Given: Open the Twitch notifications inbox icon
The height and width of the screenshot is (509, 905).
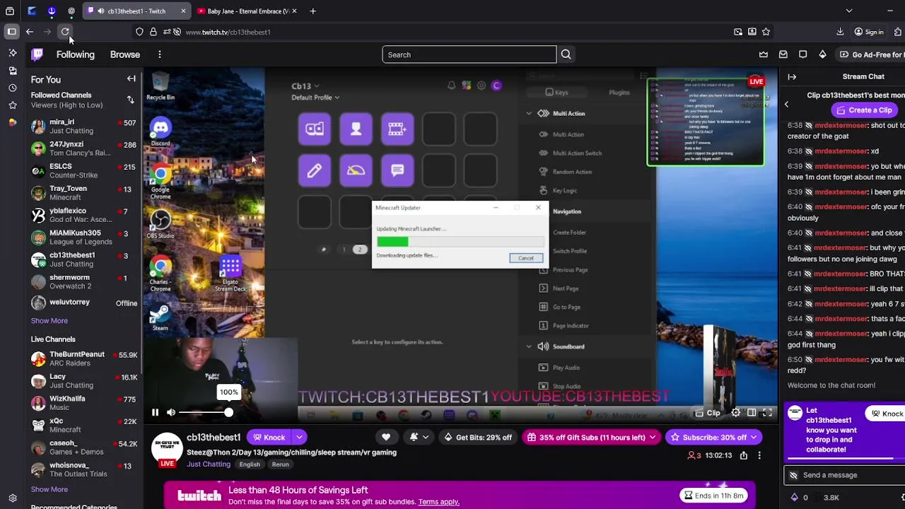Looking at the screenshot, I should coord(783,54).
